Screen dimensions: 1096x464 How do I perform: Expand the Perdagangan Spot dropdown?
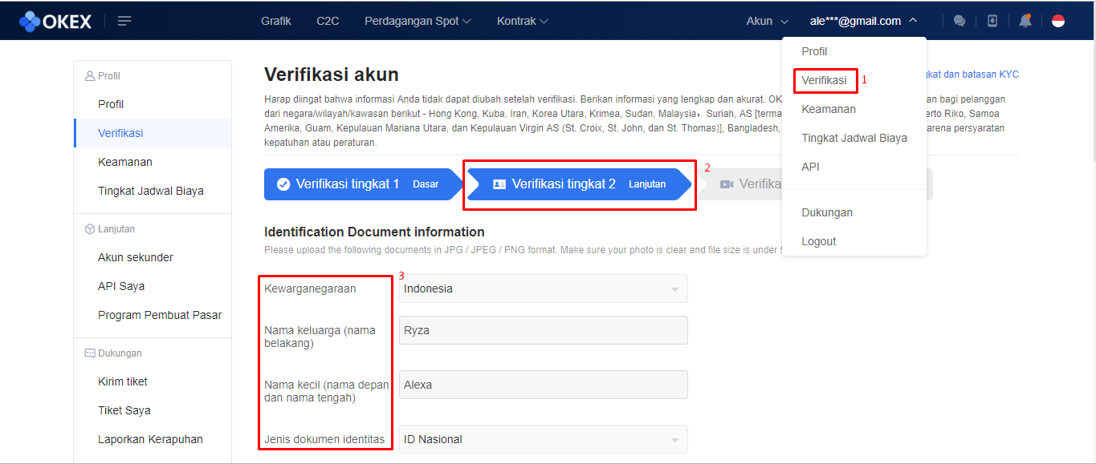418,21
